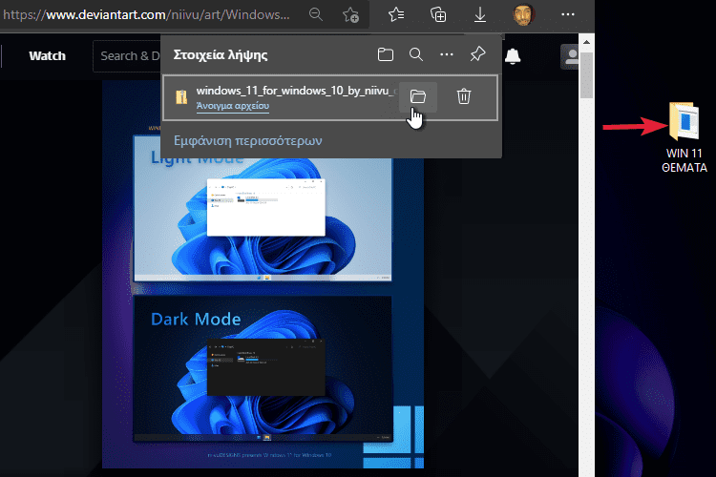Pin the downloads panel
The image size is (716, 477).
[x=477, y=54]
